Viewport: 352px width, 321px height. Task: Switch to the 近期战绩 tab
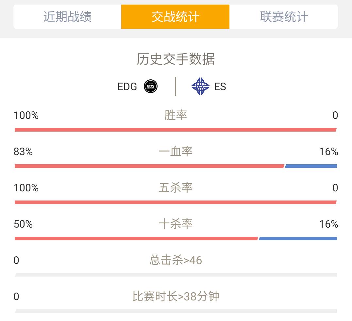67,17
